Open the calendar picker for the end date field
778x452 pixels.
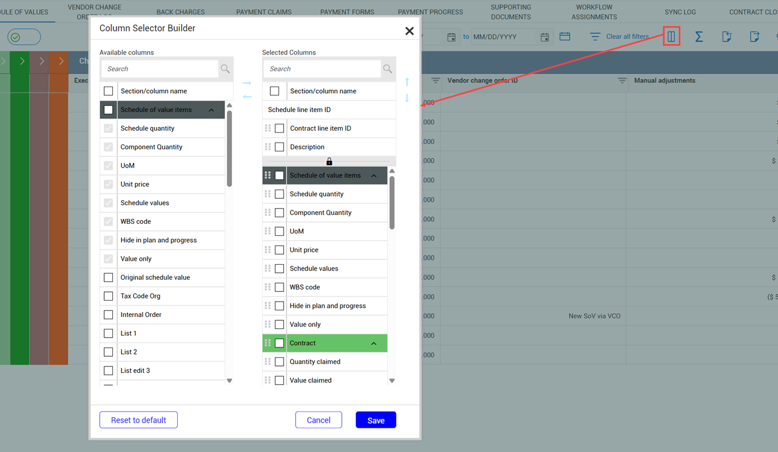[545, 36]
